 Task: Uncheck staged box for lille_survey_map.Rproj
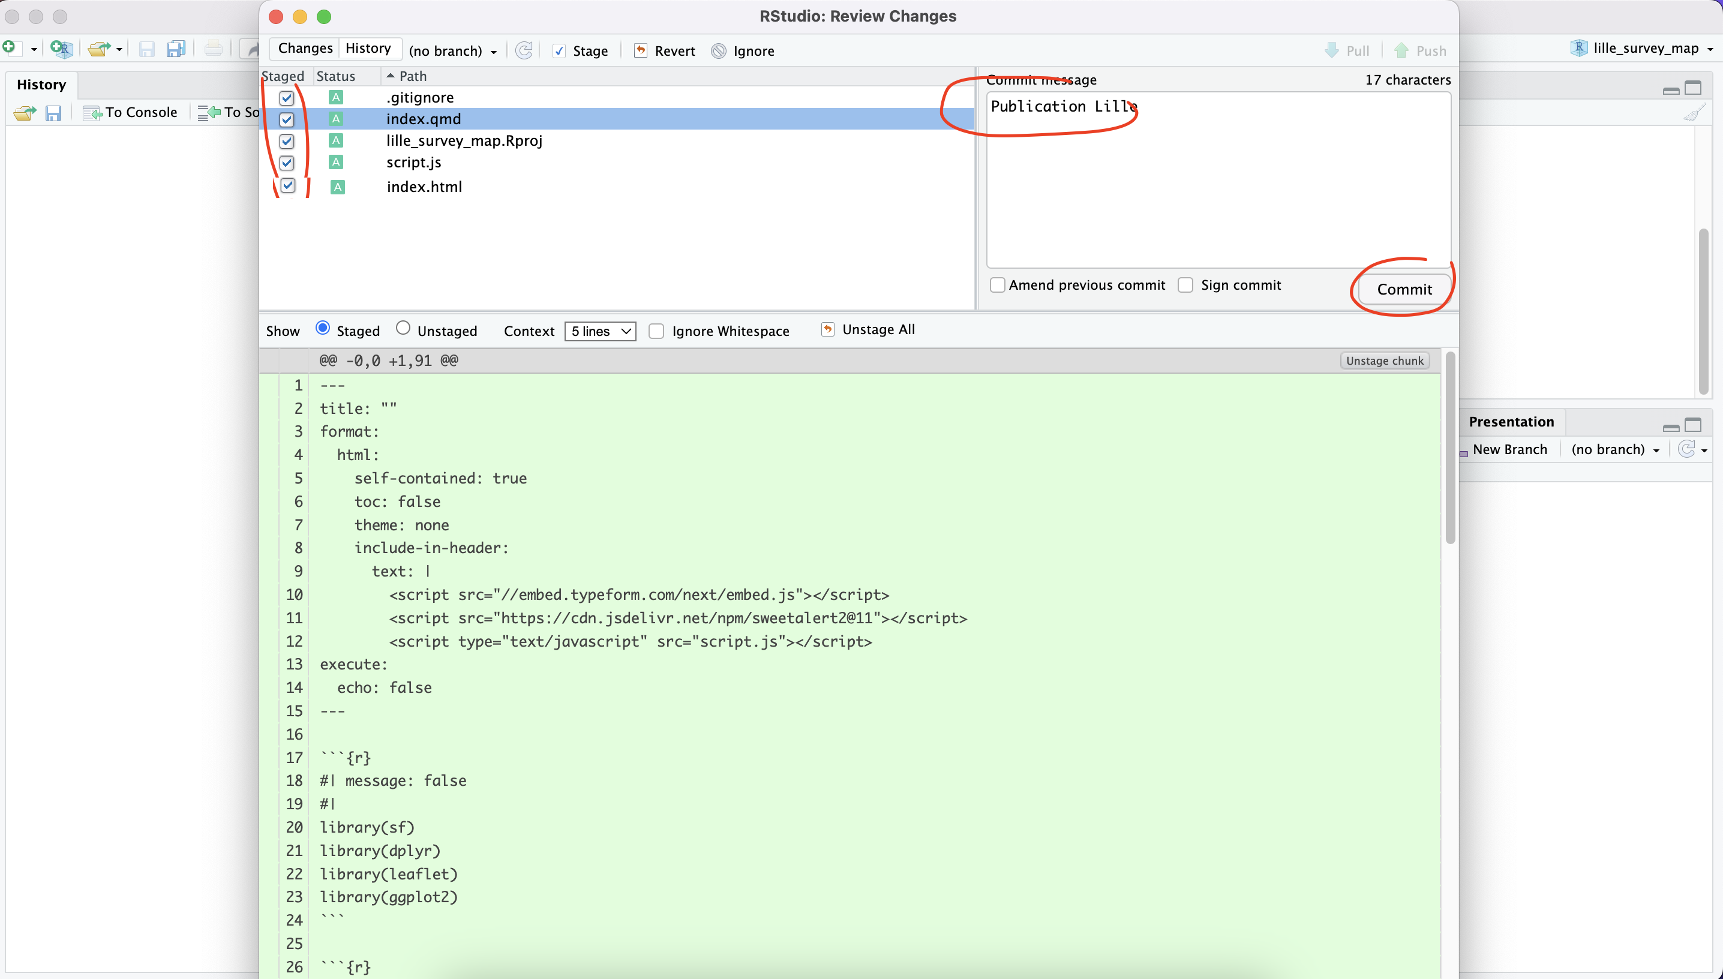(287, 141)
